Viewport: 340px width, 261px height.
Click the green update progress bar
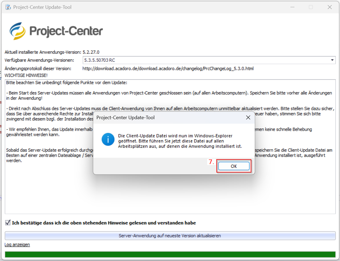click(170, 254)
